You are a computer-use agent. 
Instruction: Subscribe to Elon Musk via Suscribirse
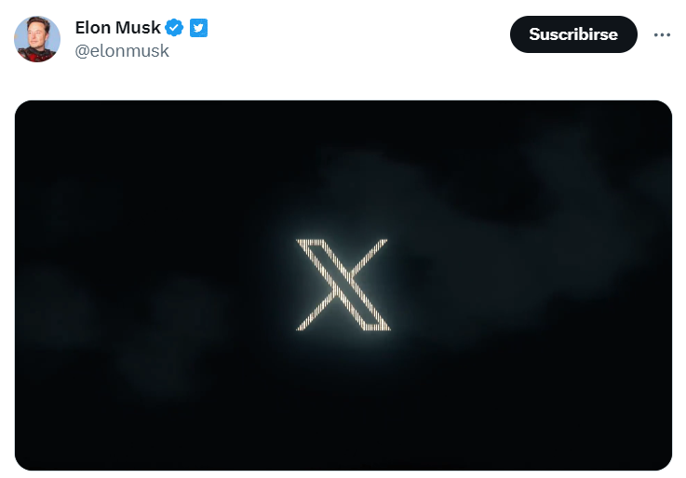pos(573,34)
